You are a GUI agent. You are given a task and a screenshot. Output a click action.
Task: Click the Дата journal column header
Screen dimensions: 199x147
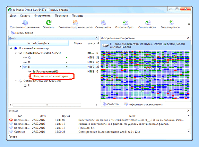click(x=43, y=116)
